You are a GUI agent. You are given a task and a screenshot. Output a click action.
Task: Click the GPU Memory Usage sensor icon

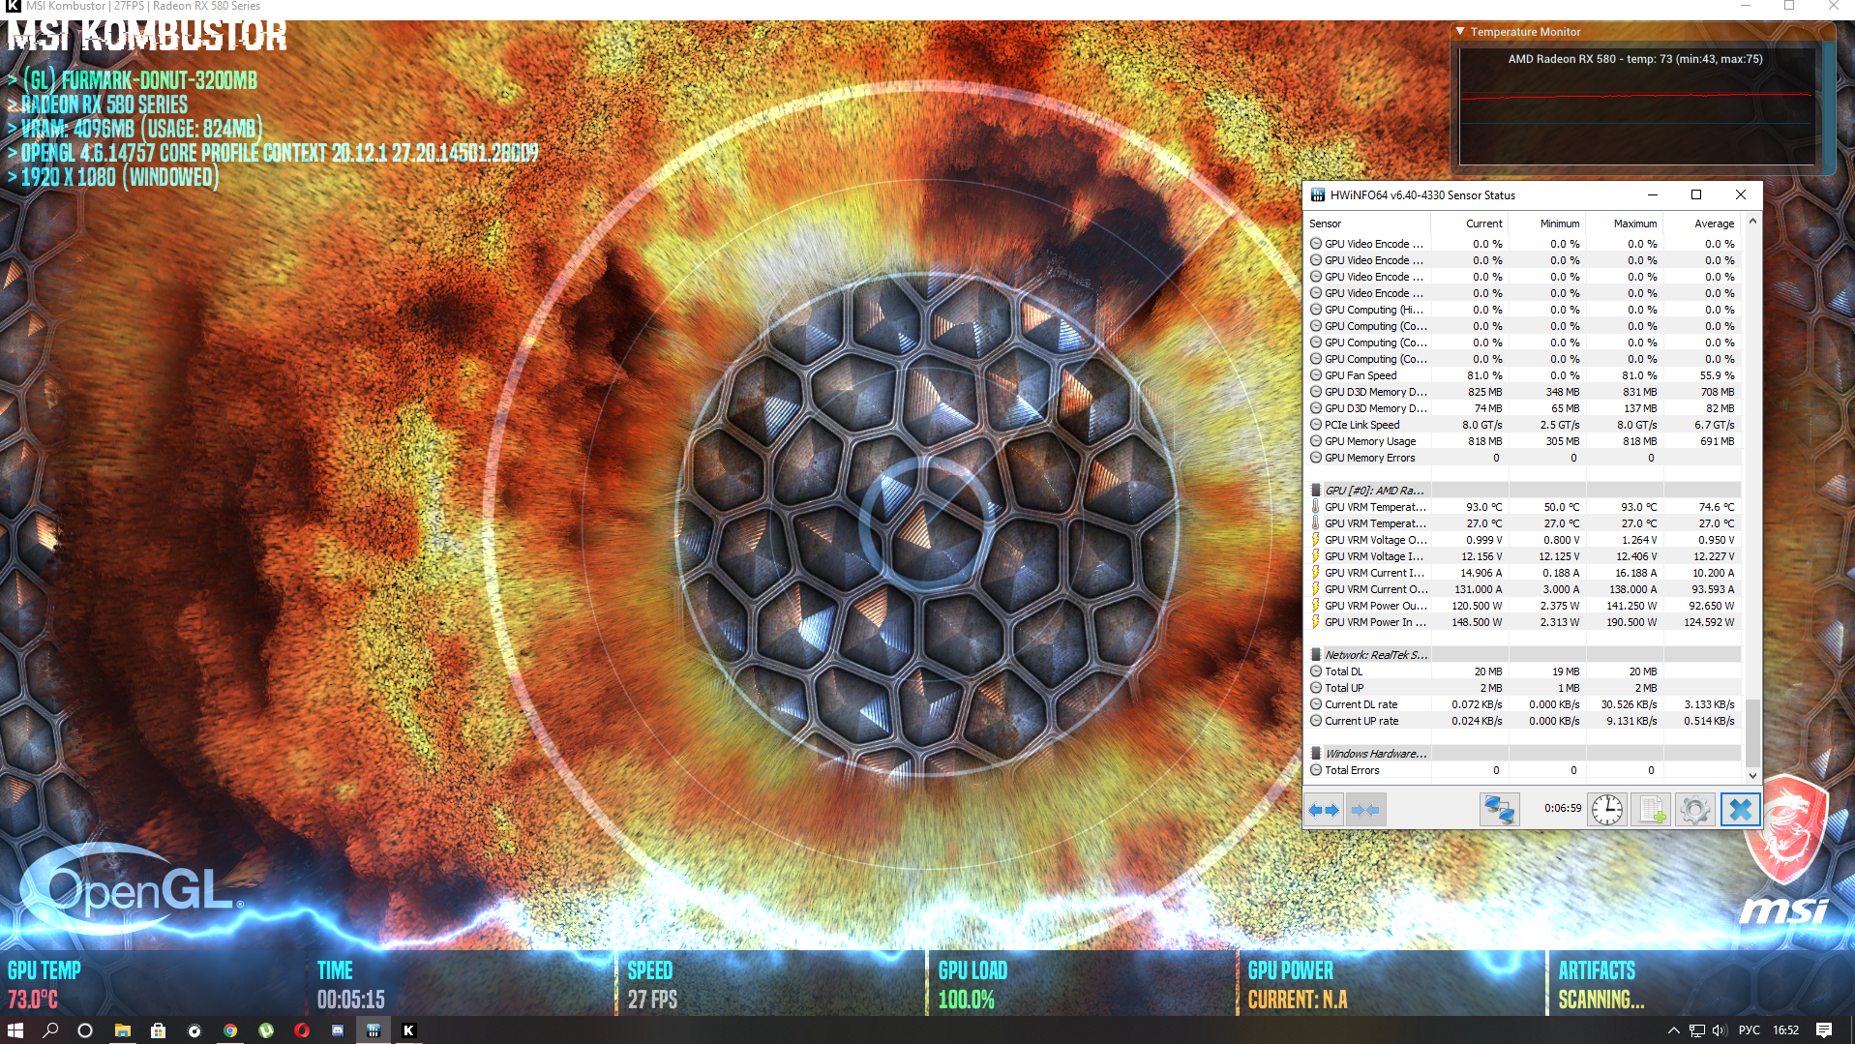pos(1316,441)
